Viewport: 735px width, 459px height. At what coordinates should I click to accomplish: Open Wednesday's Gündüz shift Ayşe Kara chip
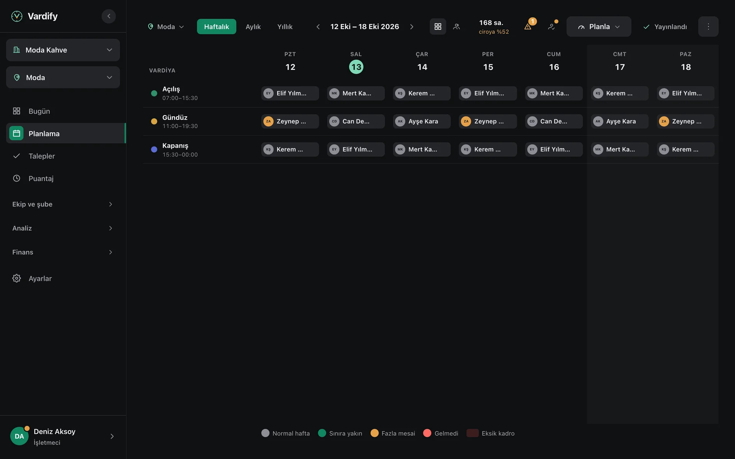click(x=421, y=121)
